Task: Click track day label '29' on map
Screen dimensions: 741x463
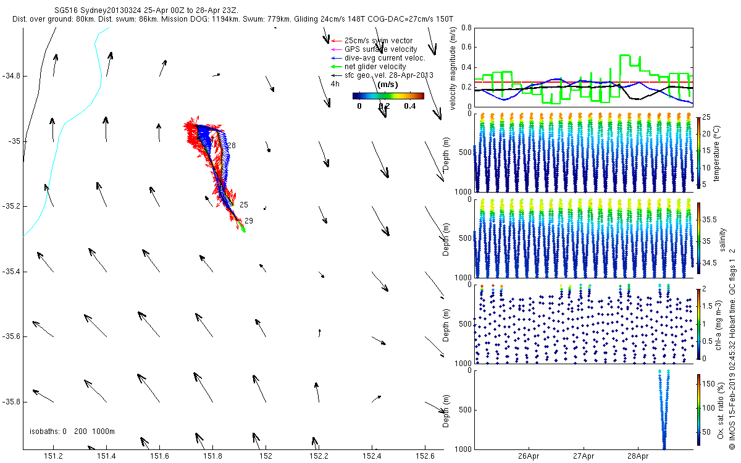Action: pos(248,221)
